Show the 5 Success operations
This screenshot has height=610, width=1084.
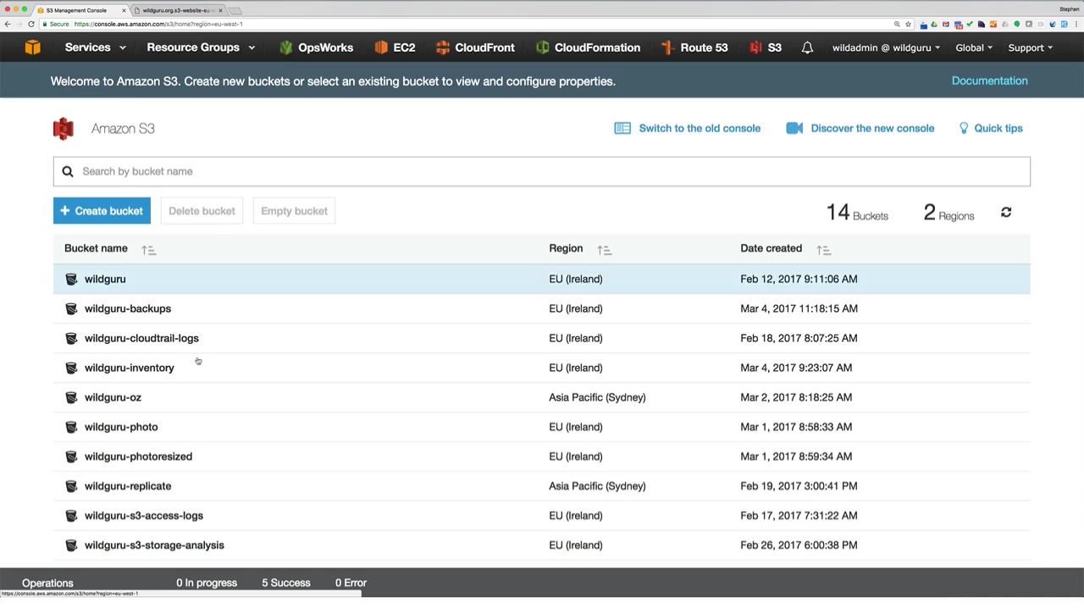(x=286, y=583)
